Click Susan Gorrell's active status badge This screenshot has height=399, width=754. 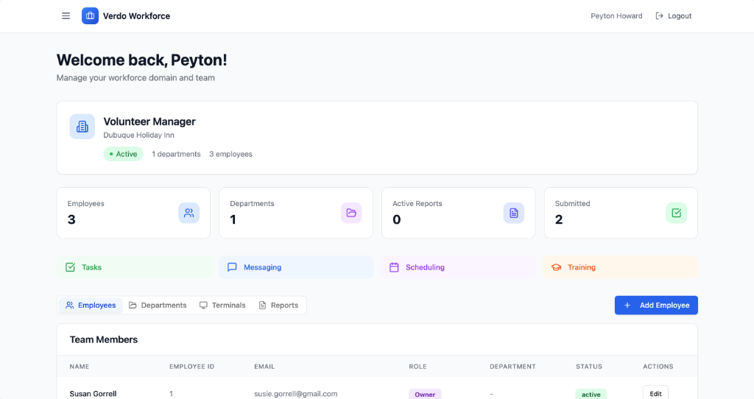(x=591, y=394)
